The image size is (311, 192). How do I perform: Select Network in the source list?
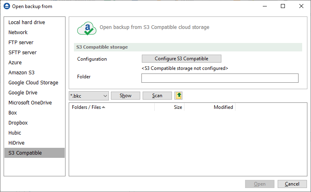35,32
